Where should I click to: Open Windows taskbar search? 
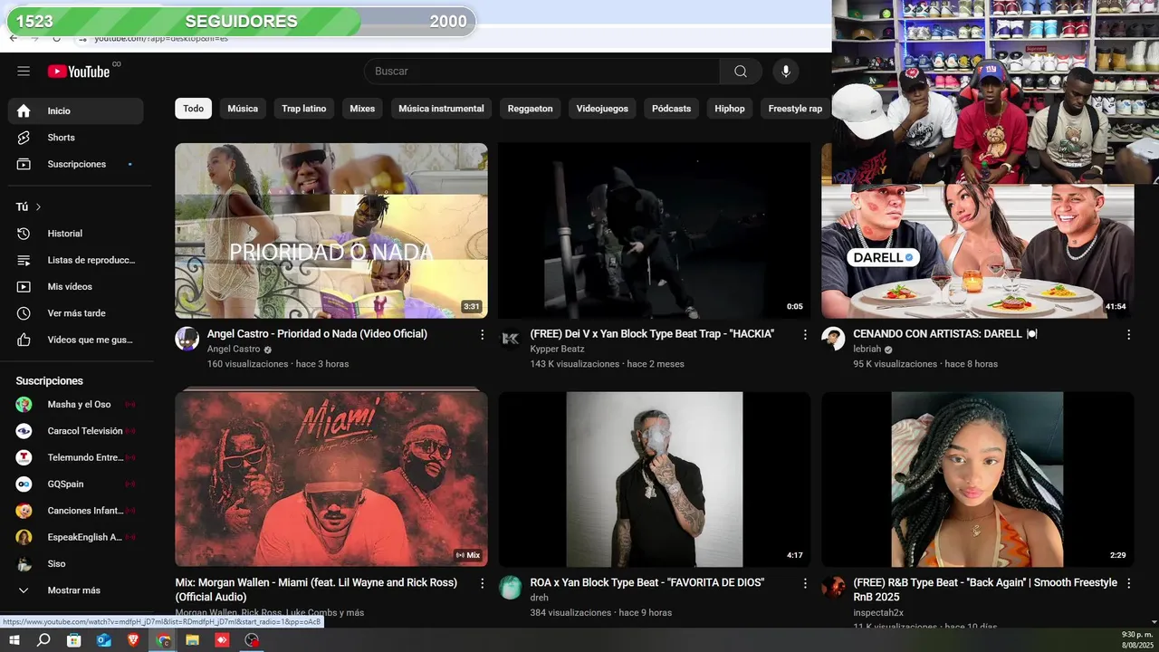pos(43,640)
